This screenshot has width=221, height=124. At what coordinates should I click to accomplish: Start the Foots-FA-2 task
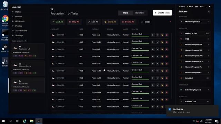pyautogui.click(x=153, y=35)
